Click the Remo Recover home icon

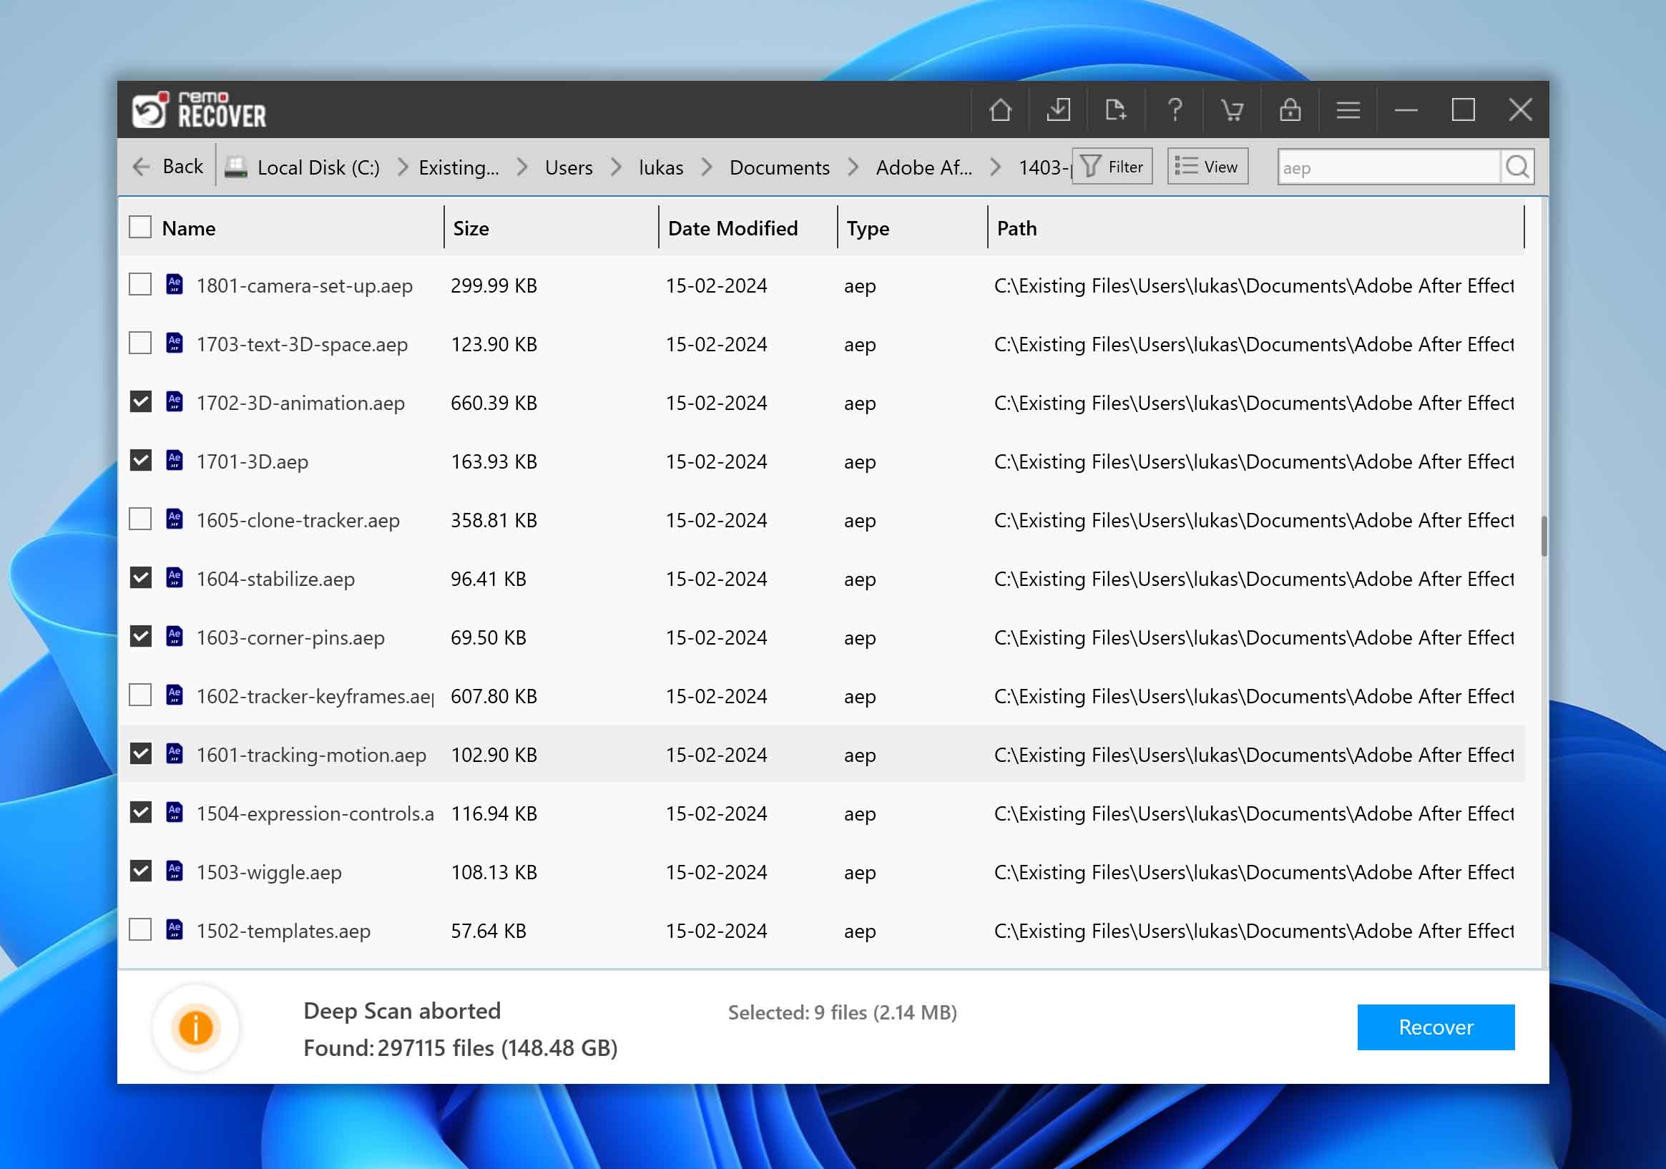tap(1003, 110)
